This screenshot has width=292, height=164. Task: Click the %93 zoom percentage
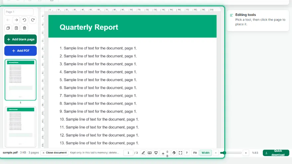click(255, 153)
